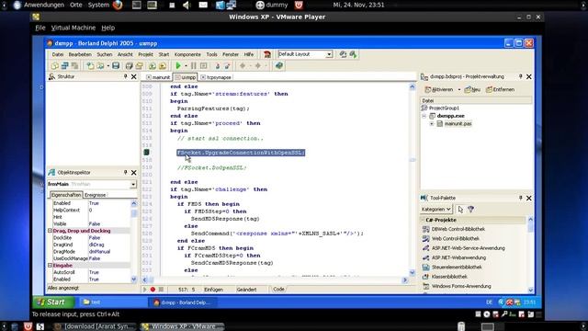Click the Neu button in Projektverwaltung

point(472,90)
